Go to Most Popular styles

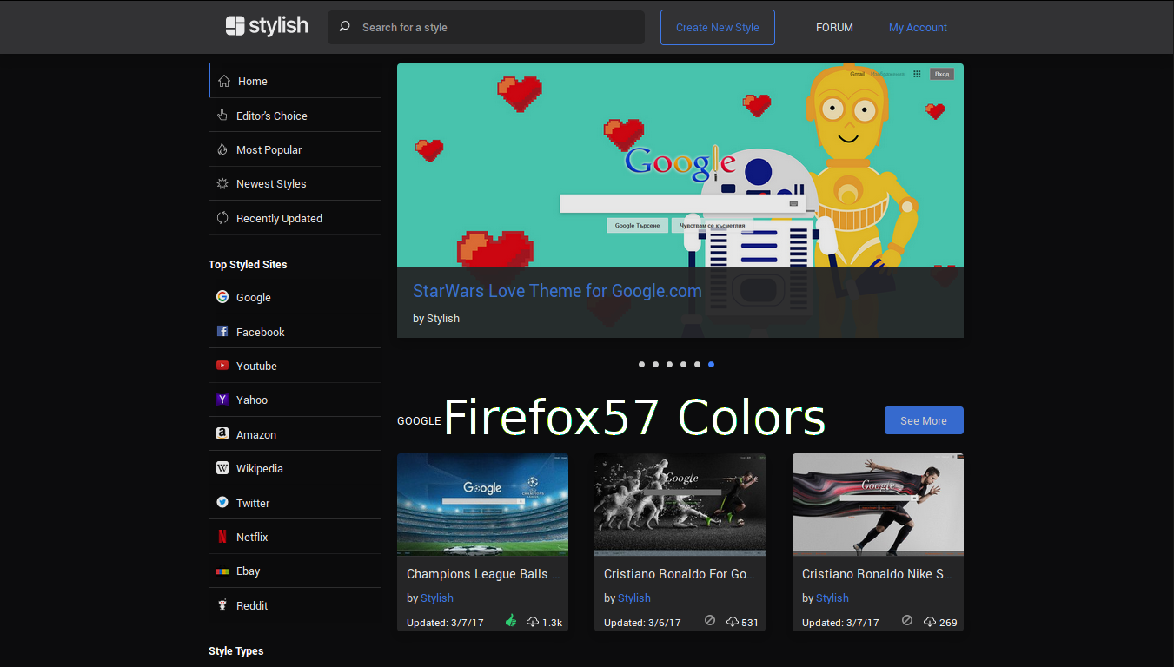tap(295, 149)
